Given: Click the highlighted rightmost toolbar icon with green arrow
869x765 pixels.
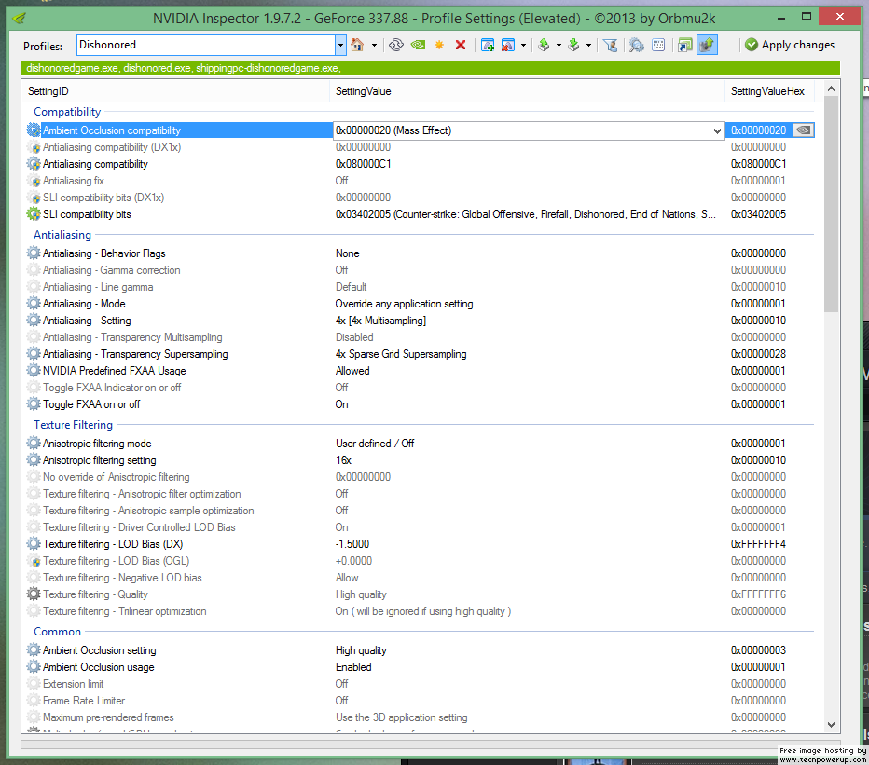Looking at the screenshot, I should click(x=707, y=45).
